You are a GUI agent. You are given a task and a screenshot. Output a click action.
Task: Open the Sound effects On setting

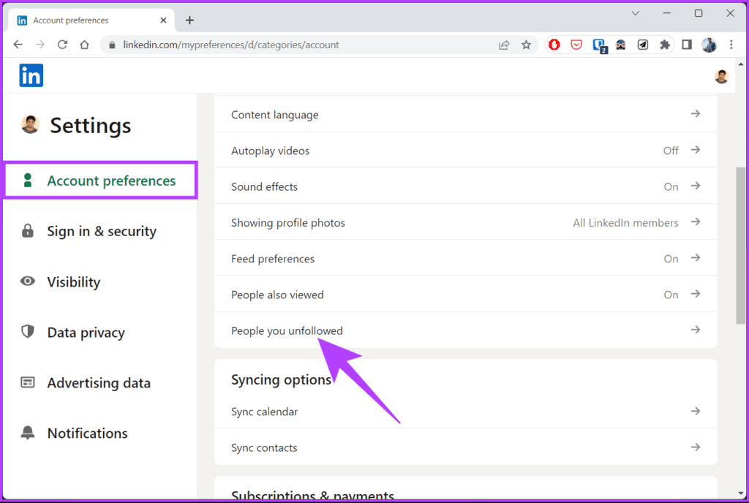pos(466,186)
